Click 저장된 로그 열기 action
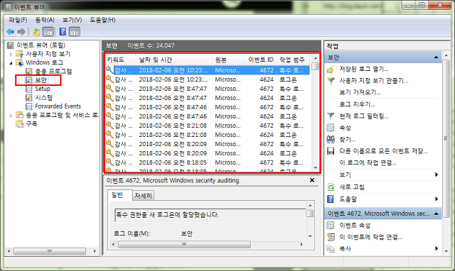 (364, 70)
